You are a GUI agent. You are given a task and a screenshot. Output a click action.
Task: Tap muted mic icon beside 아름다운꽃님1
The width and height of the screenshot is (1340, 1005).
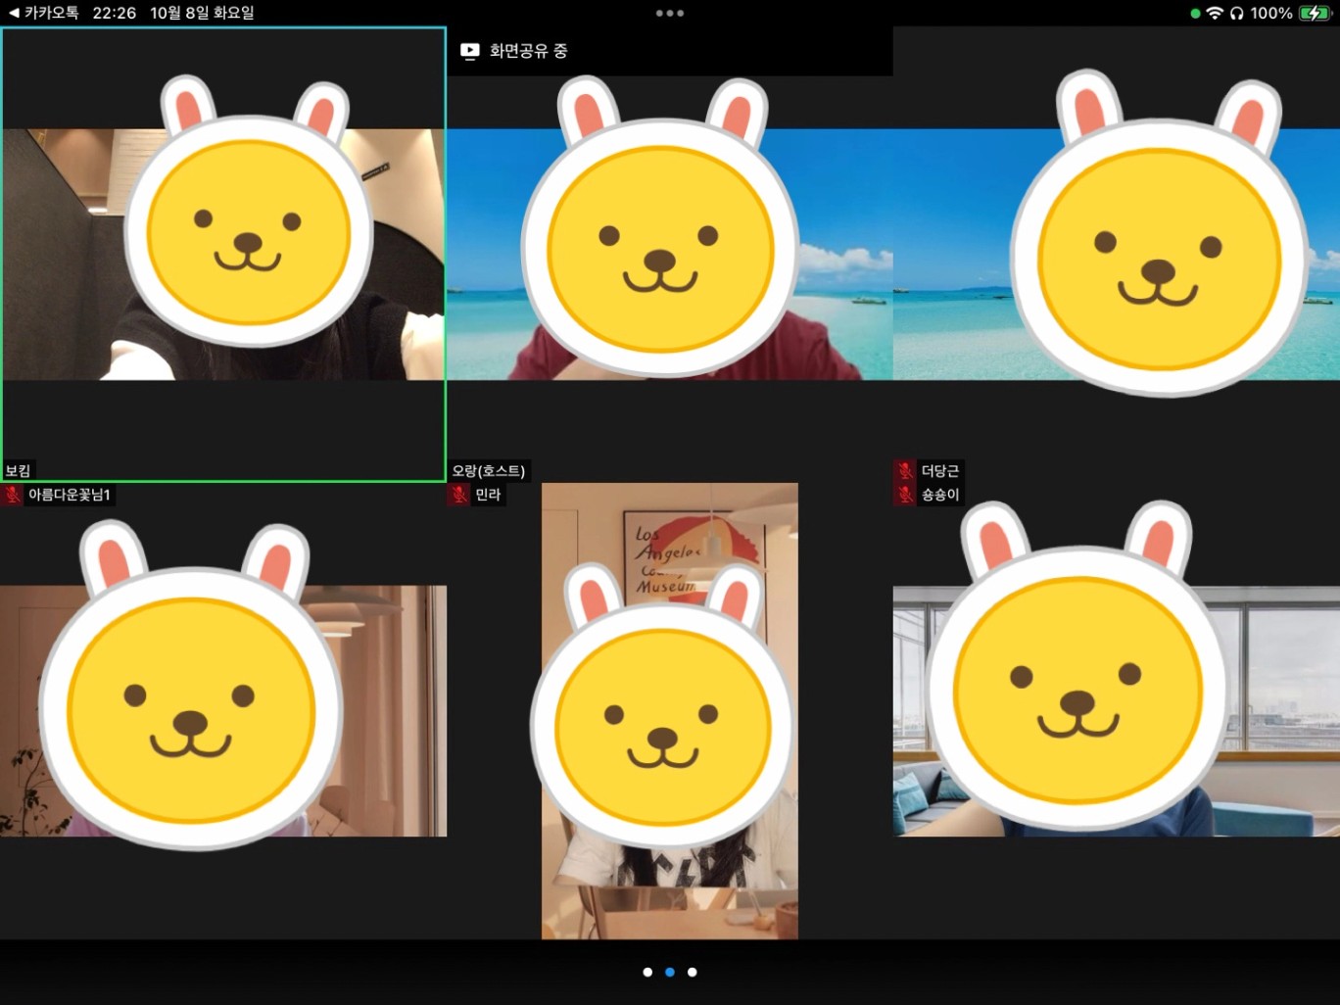coord(13,495)
